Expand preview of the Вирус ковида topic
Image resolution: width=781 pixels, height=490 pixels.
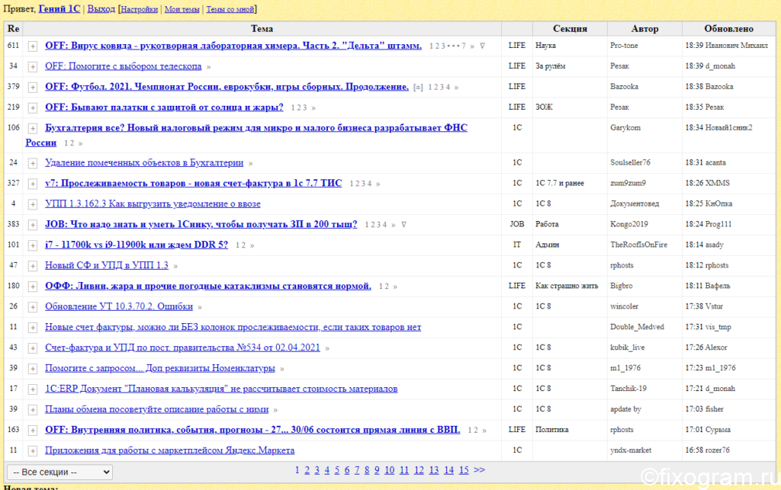click(x=32, y=46)
